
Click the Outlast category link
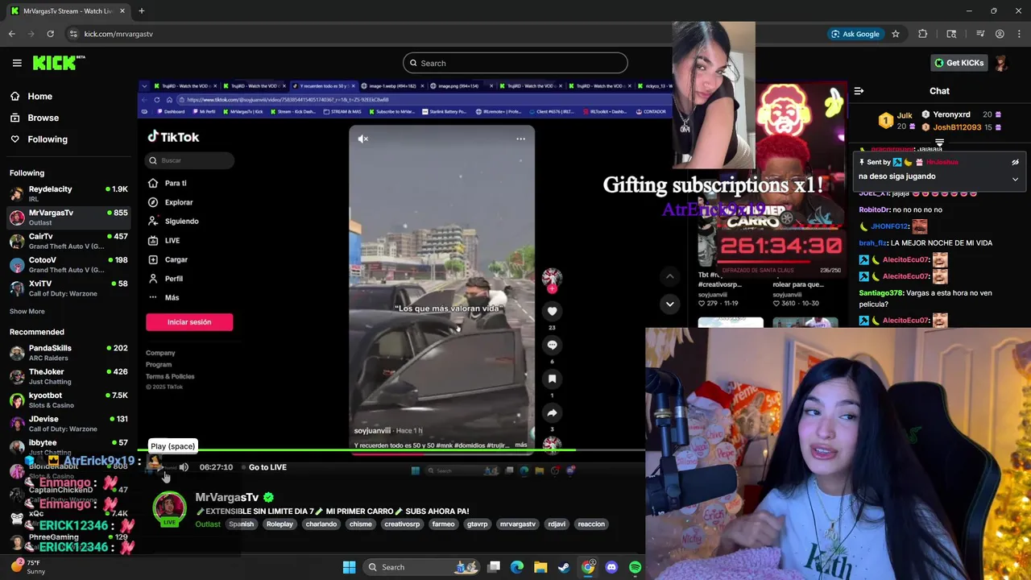[208, 524]
